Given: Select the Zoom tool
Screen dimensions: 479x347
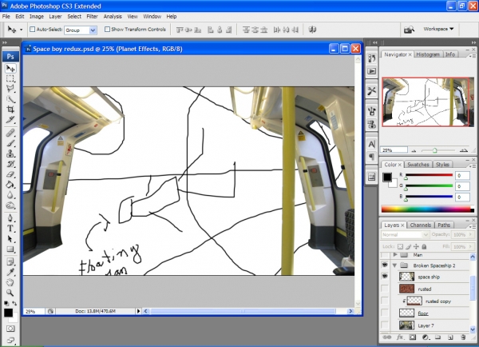Looking at the screenshot, I should [10, 293].
